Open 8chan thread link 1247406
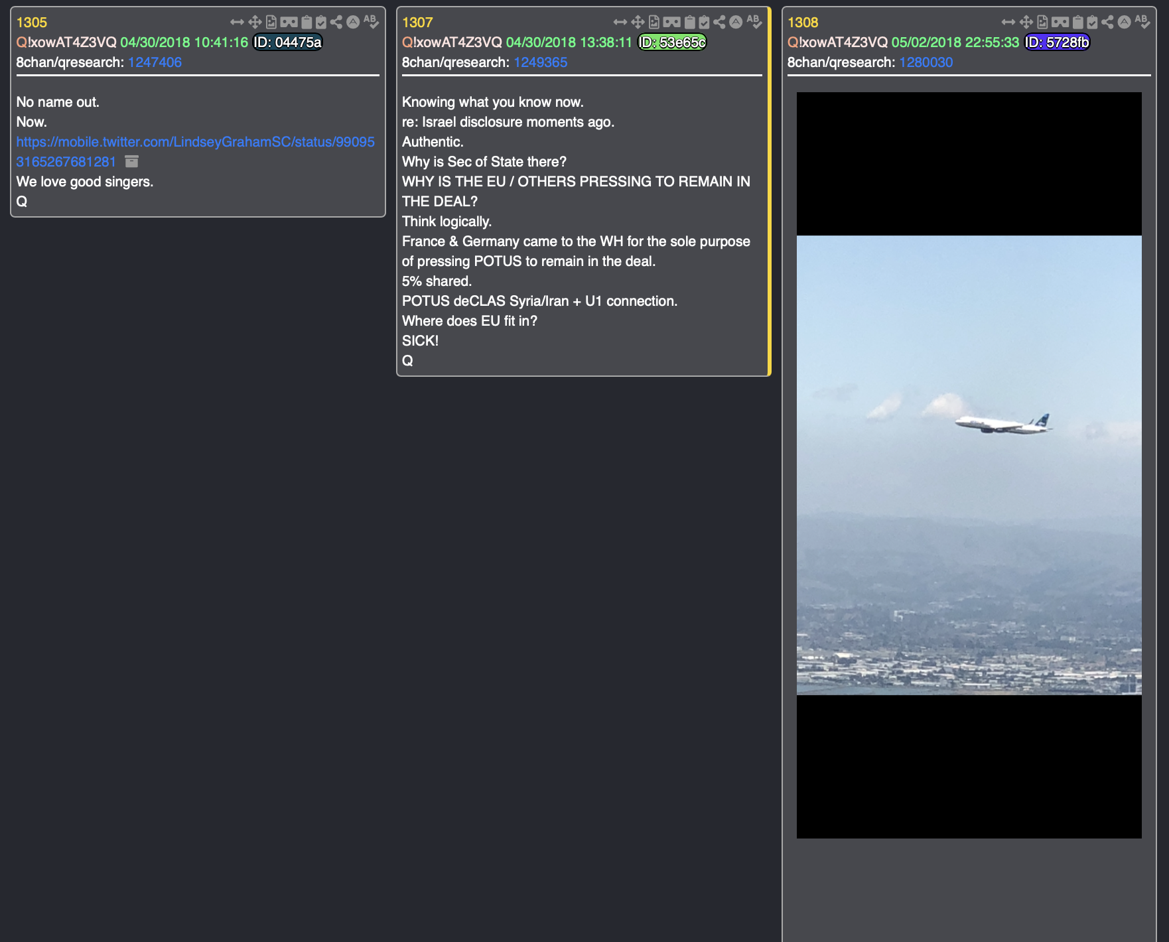 tap(155, 62)
